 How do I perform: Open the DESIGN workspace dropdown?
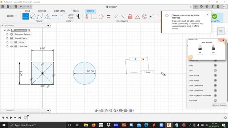(11, 16)
